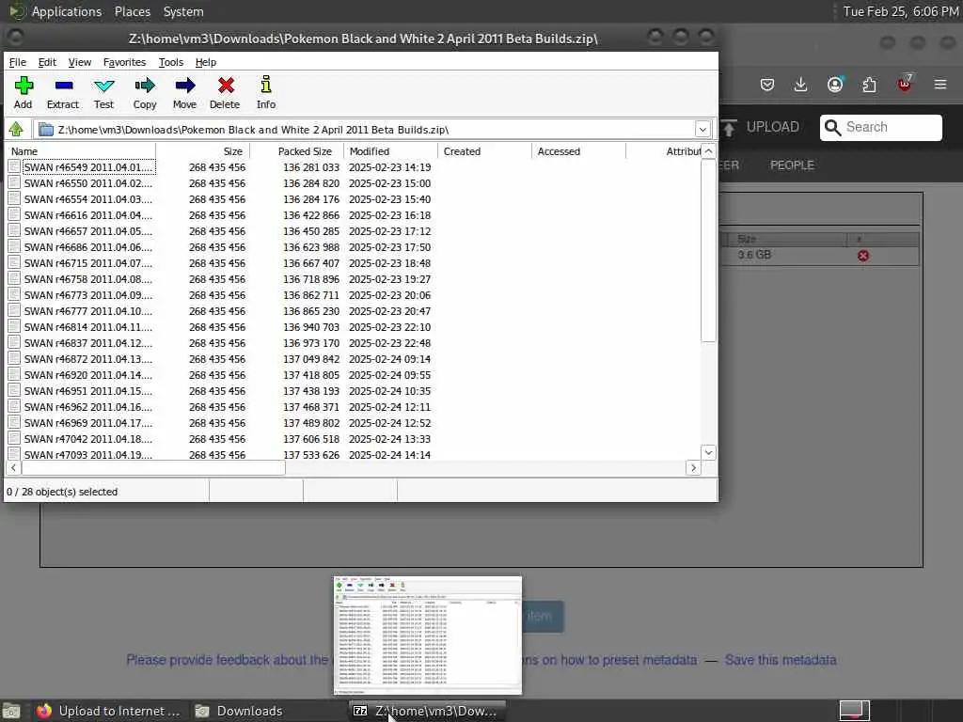Viewport: 963px width, 722px height.
Task: Open Pocket icon in Firefox toolbar
Action: pyautogui.click(x=767, y=84)
